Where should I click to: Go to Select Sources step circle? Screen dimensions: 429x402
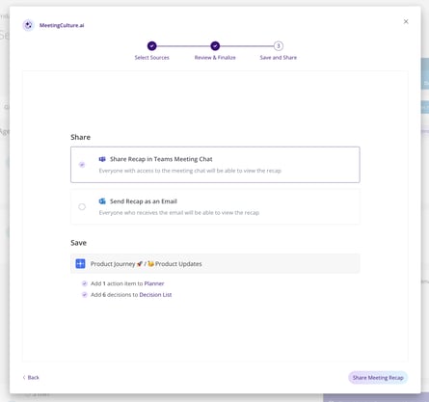(x=152, y=46)
